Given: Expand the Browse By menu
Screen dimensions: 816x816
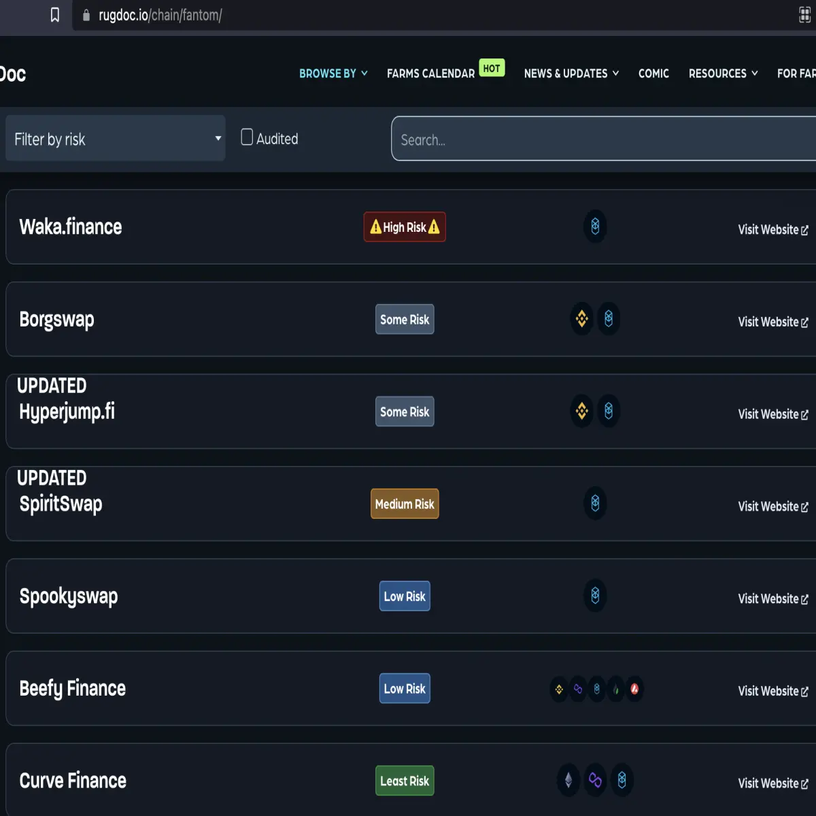Looking at the screenshot, I should pyautogui.click(x=334, y=73).
